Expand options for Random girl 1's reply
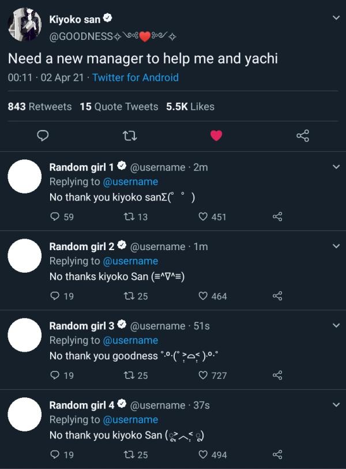 [336, 167]
